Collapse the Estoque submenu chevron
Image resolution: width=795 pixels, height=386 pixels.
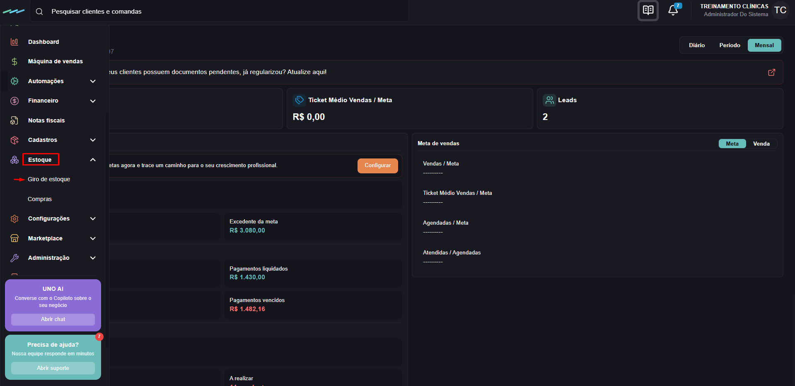click(93, 160)
